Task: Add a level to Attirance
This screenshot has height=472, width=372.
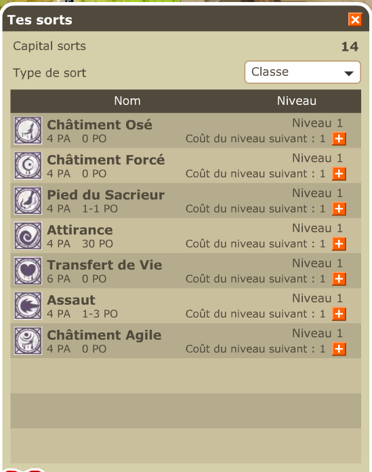Action: (x=339, y=244)
